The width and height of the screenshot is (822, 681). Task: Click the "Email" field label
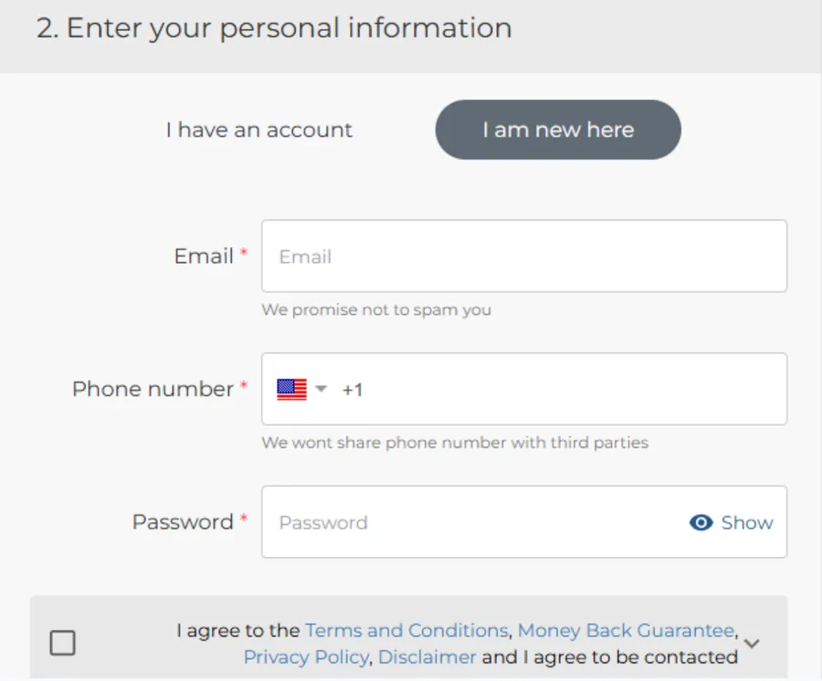[x=204, y=257]
